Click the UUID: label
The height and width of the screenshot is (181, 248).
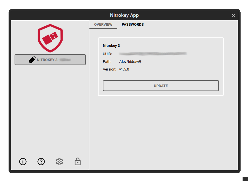coord(107,54)
